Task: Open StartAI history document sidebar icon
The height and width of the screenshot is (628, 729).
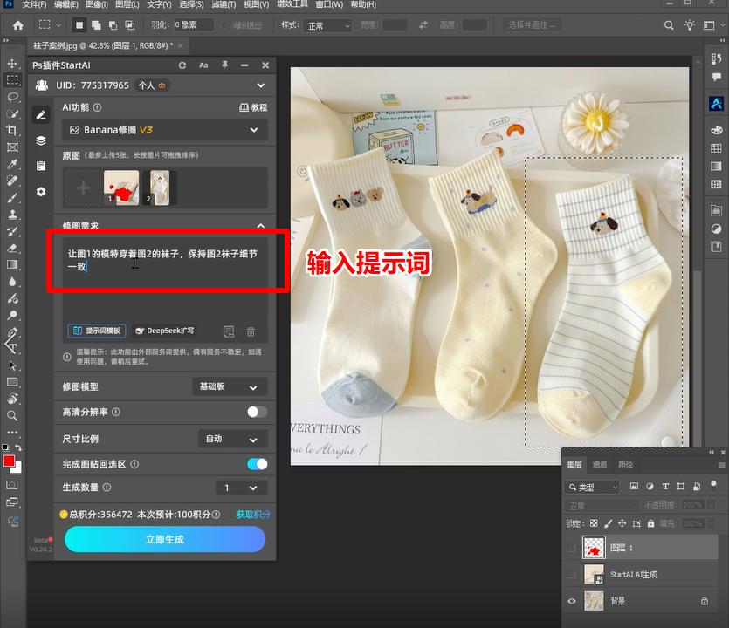Action: pos(41,166)
